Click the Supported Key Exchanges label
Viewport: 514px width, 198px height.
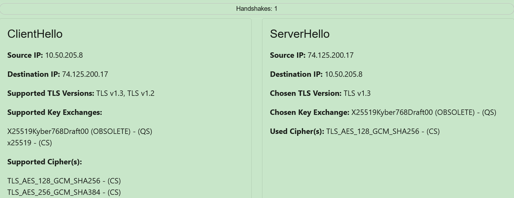(55, 112)
